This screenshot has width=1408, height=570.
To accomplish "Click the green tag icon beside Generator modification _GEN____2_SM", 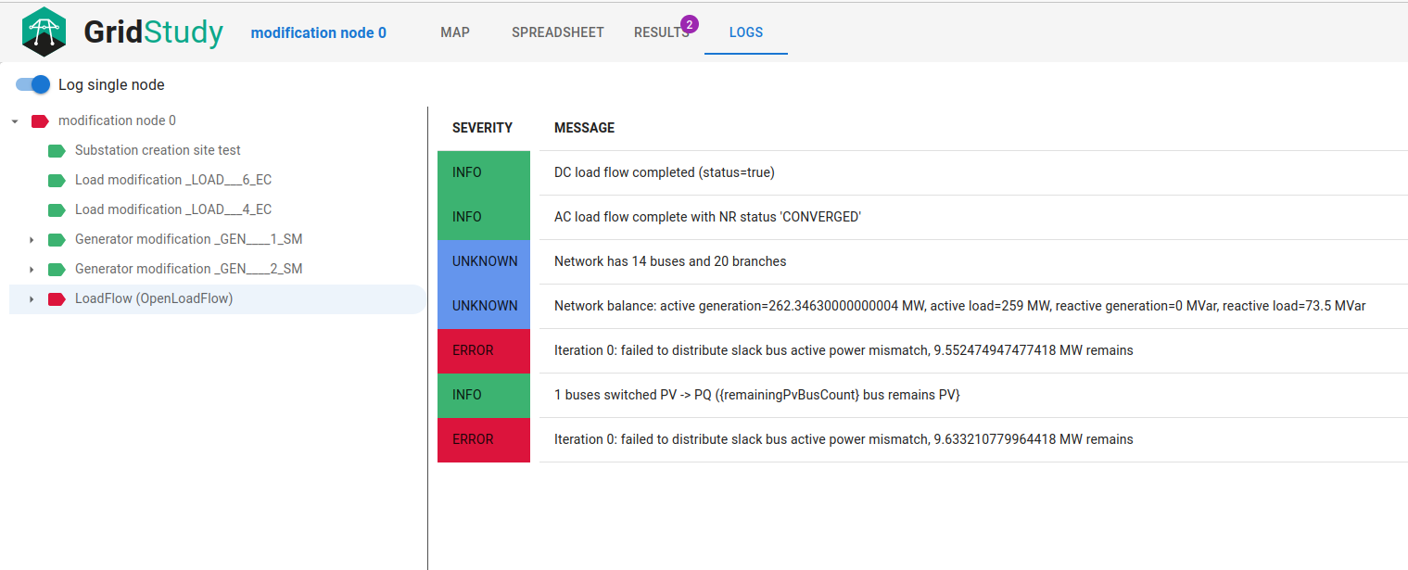I will (x=57, y=269).
